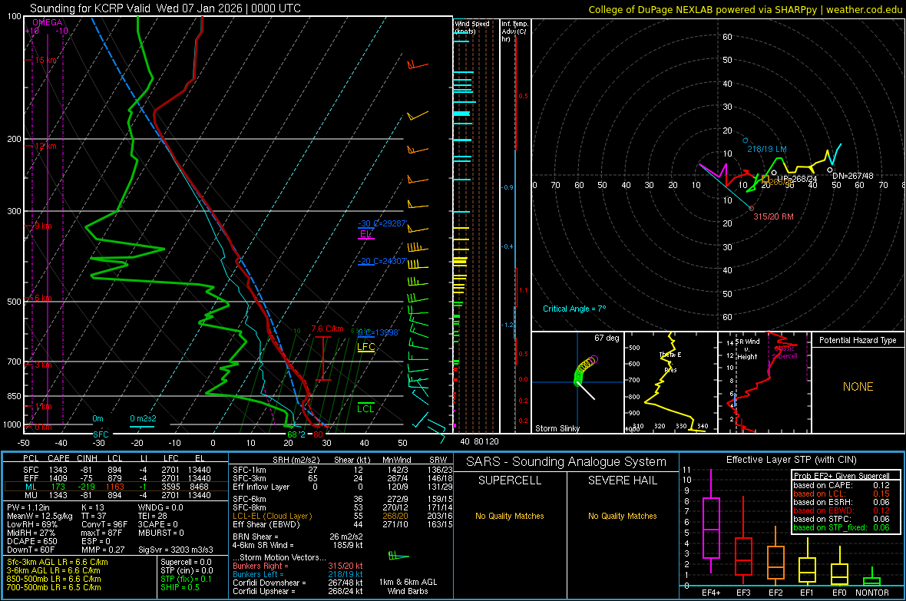Click the red 'based on LCL: 0.15' line

842,494
